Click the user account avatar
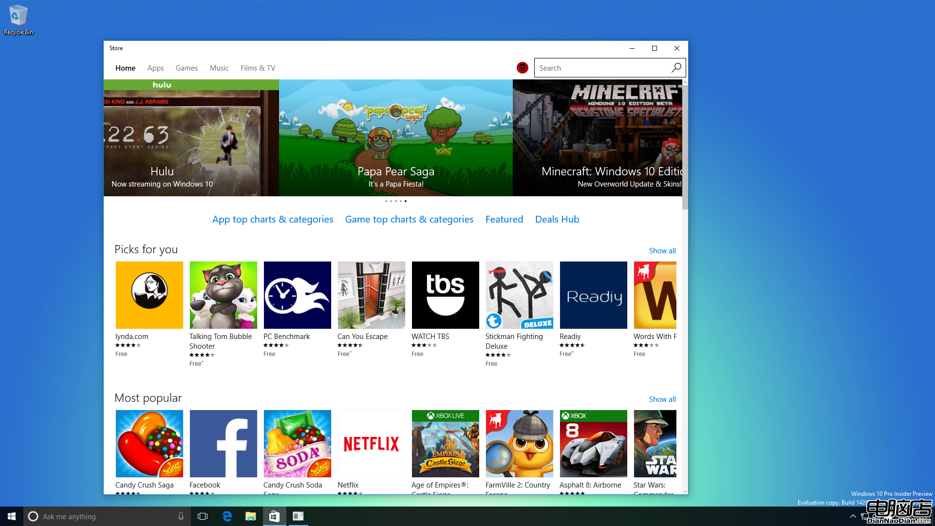935x526 pixels. click(522, 68)
